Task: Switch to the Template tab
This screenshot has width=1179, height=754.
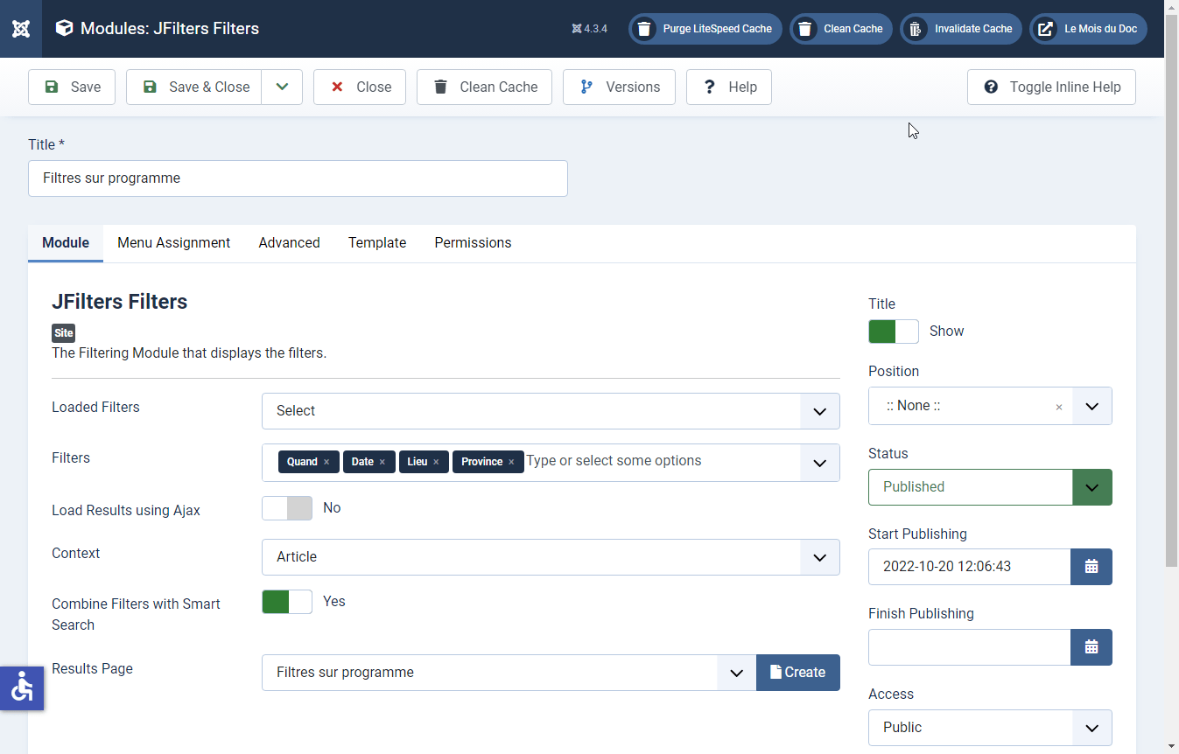Action: pyautogui.click(x=377, y=243)
